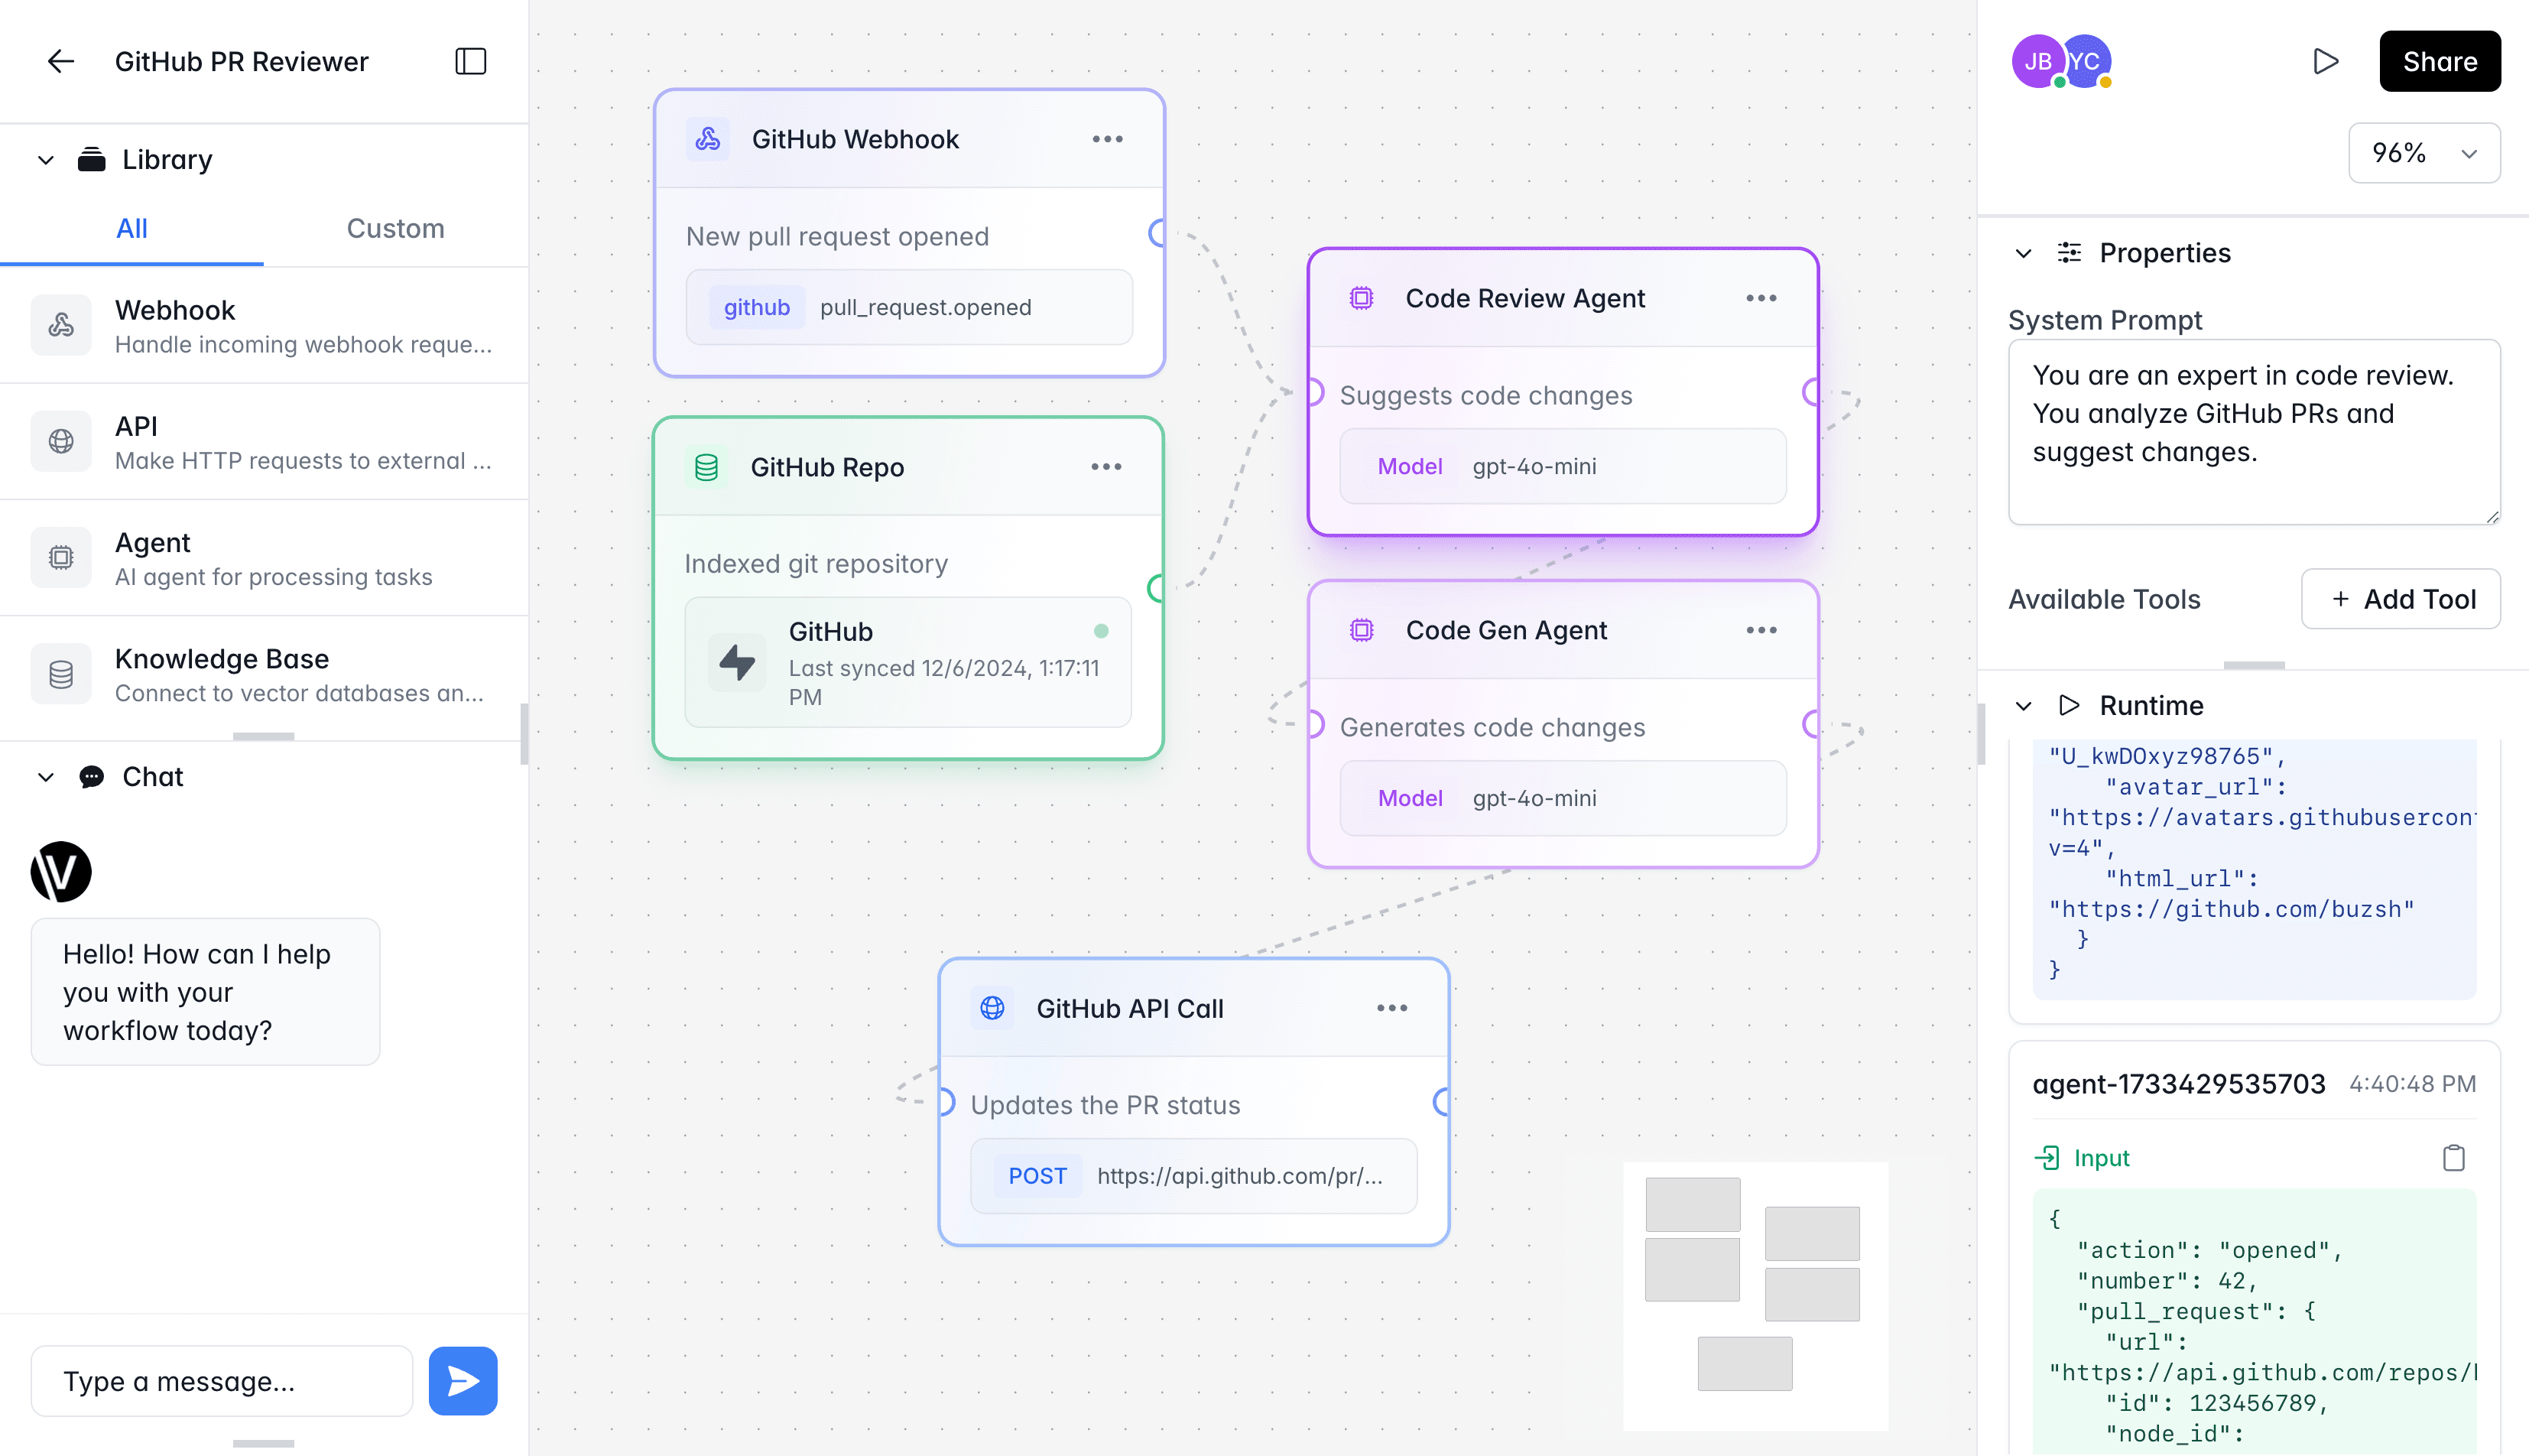
Task: Collapse the Library section in sidebar
Action: pyautogui.click(x=45, y=160)
